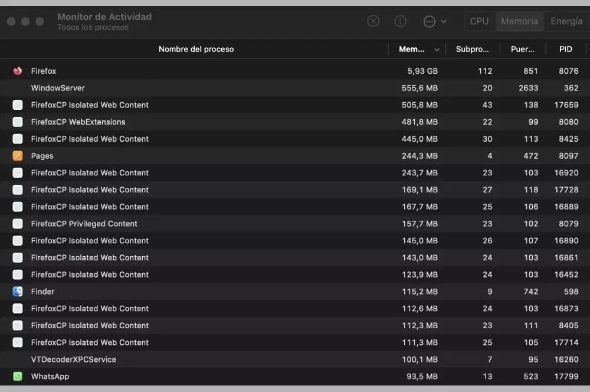Click icon of FirefoxCP WebExtensions row
Viewport: 590px width, 392px height.
[x=18, y=122]
